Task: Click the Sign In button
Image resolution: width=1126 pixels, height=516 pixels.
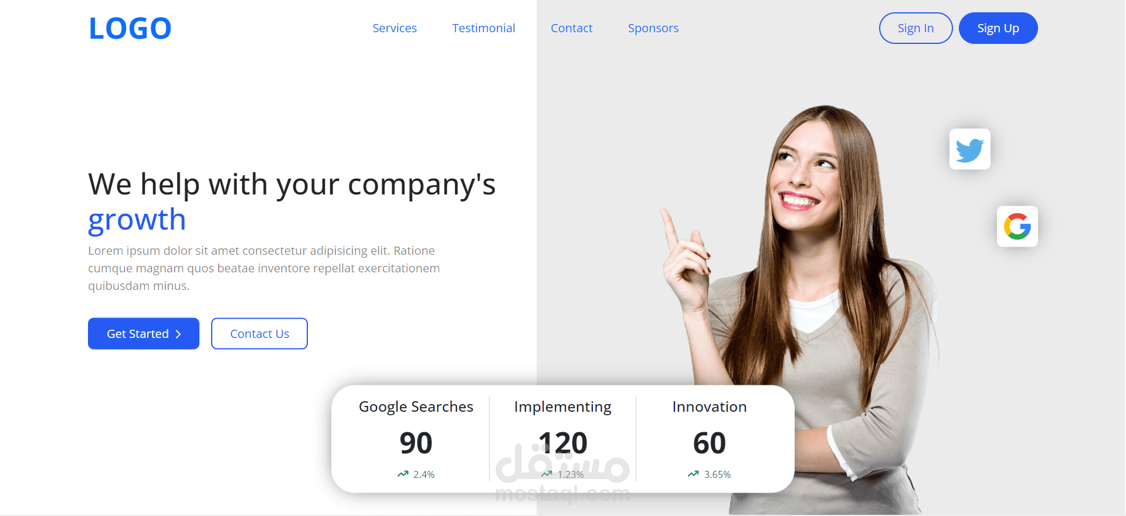Action: (x=916, y=28)
